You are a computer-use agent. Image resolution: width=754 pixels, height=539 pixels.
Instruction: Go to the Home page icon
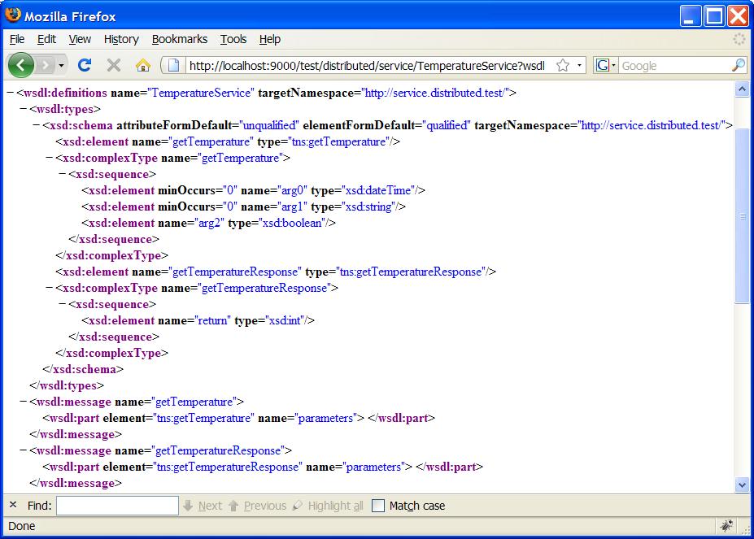(142, 65)
